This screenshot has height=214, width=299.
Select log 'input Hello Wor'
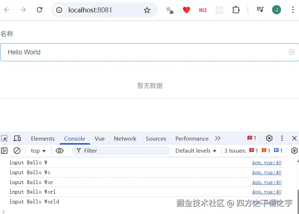(31, 182)
